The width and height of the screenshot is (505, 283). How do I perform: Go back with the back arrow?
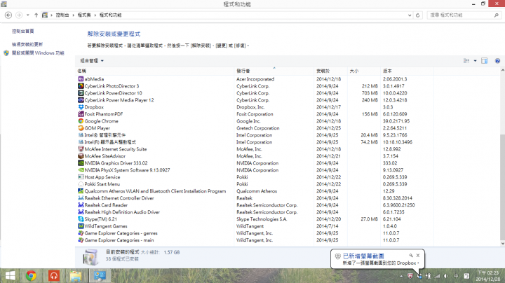coord(8,15)
